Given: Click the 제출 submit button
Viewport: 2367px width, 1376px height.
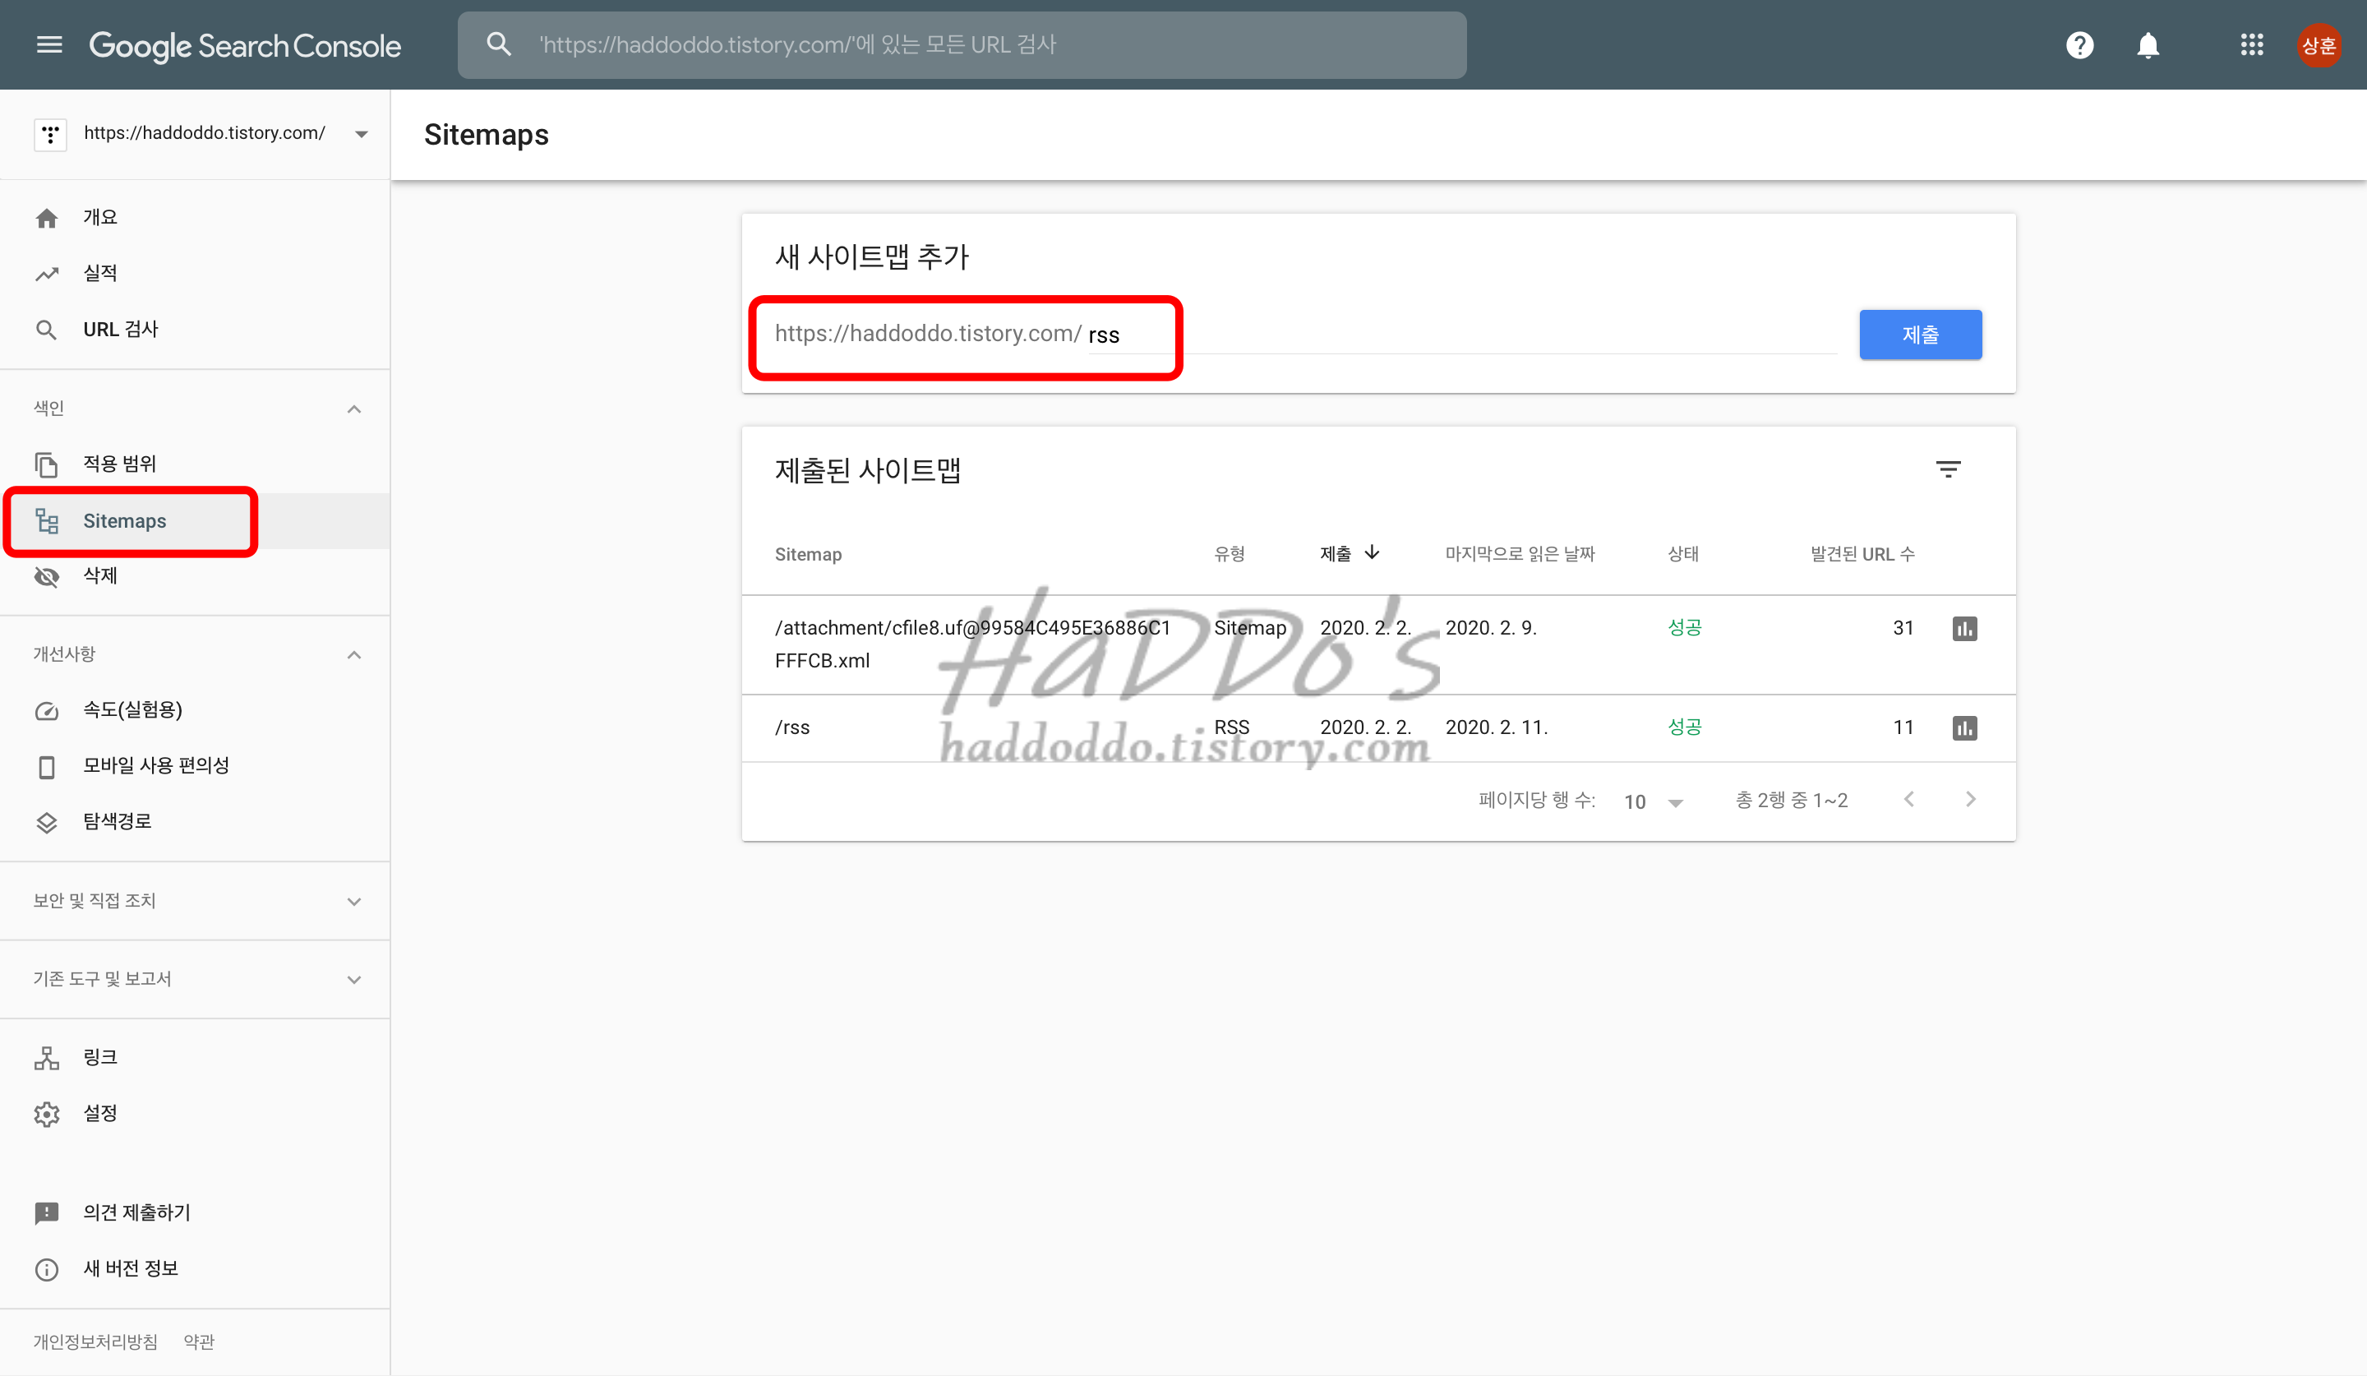Looking at the screenshot, I should (1920, 335).
